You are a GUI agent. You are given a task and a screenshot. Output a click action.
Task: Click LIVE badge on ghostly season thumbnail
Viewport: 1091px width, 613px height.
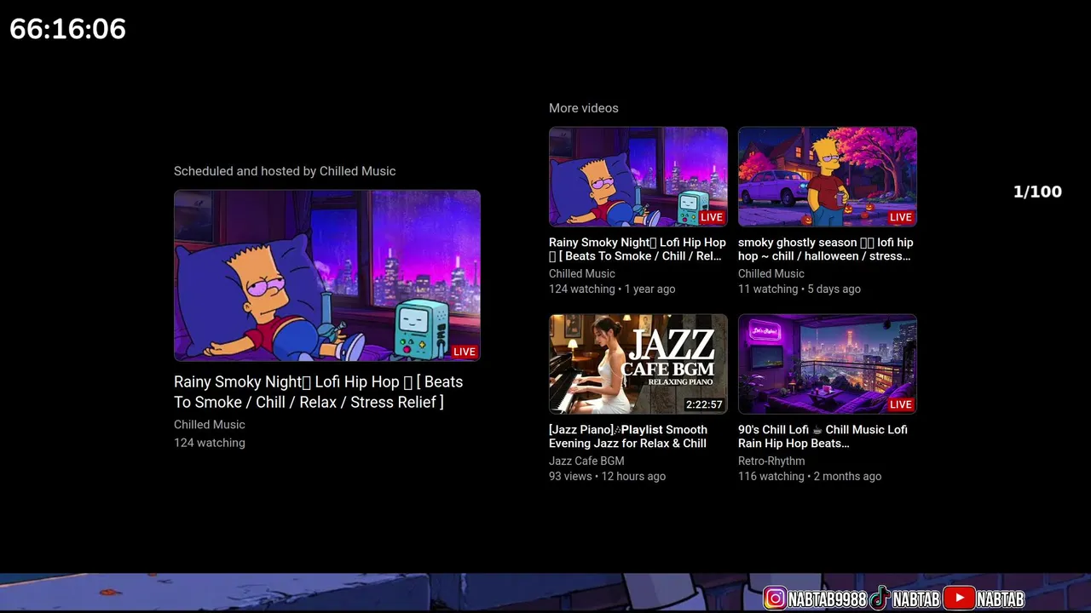(x=901, y=217)
